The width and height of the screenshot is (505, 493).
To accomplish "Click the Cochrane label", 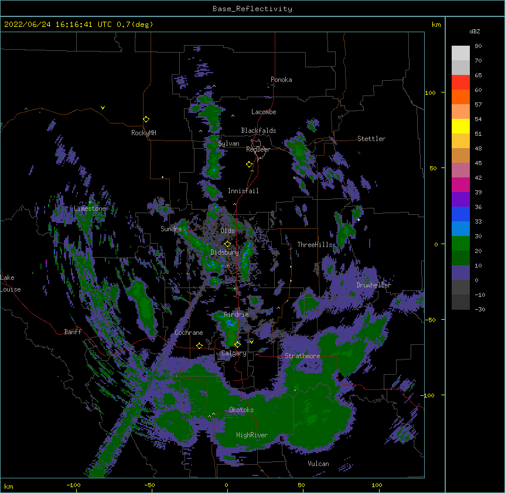I will pyautogui.click(x=189, y=333).
